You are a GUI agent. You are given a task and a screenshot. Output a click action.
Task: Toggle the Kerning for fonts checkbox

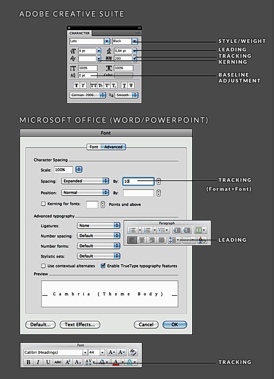[43, 204]
